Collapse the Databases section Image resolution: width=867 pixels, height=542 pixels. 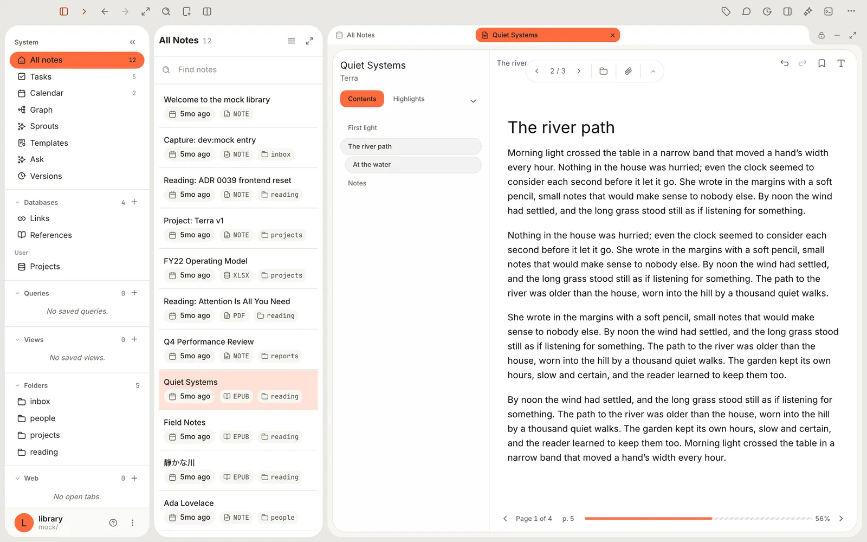pyautogui.click(x=17, y=203)
